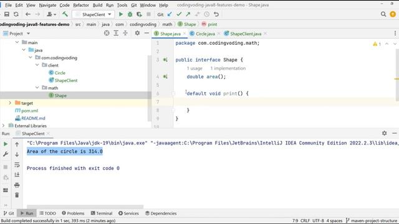Open the Problems tool window
This screenshot has height=224, width=399.
pyautogui.click(x=73, y=213)
